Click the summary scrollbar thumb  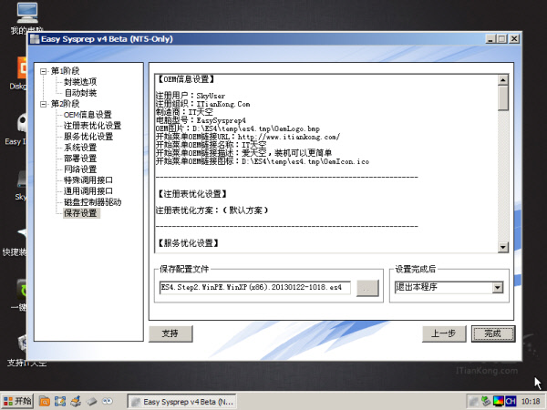[x=502, y=98]
